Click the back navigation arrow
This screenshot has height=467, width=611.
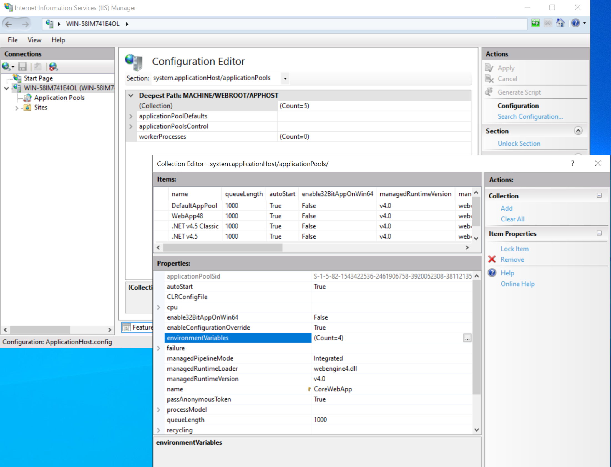pyautogui.click(x=9, y=24)
